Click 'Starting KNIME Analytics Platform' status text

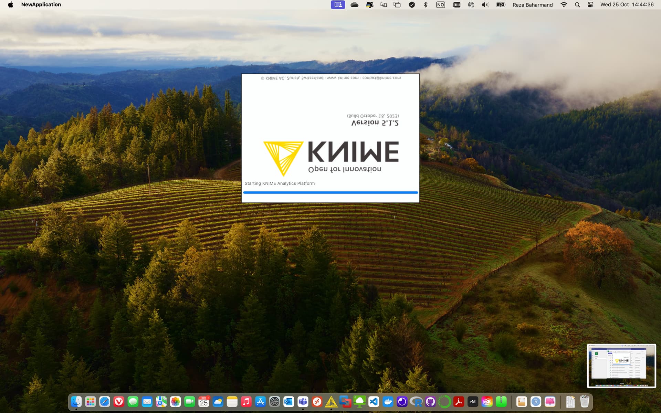click(x=280, y=183)
